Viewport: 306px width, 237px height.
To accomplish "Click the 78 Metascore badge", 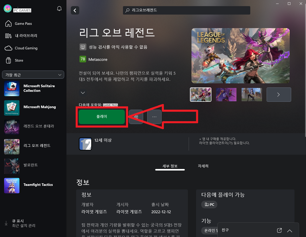I will point(83,59).
